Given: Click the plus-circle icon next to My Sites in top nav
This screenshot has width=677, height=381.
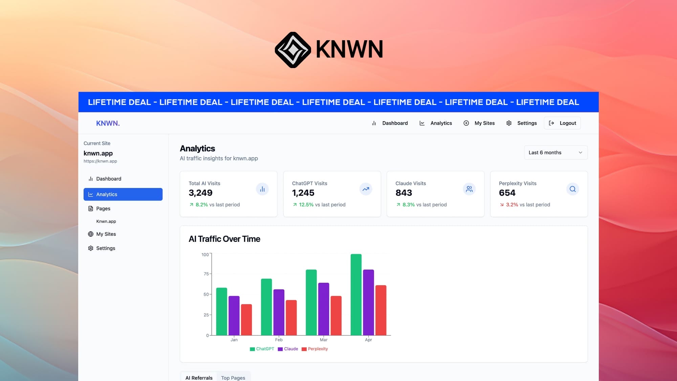Looking at the screenshot, I should pyautogui.click(x=466, y=123).
